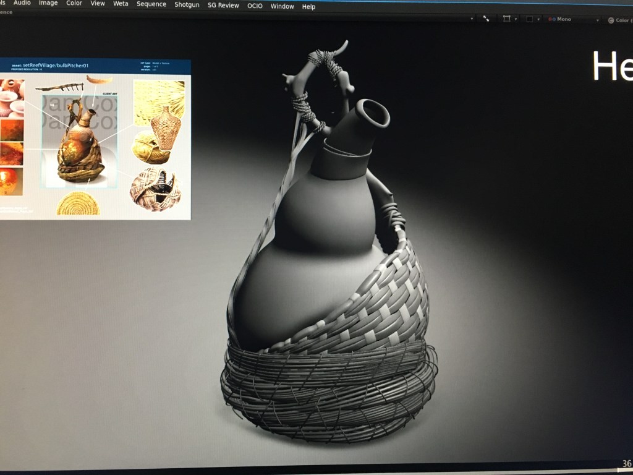Expand the background color dropdown arrow
This screenshot has height=475, width=633.
538,20
